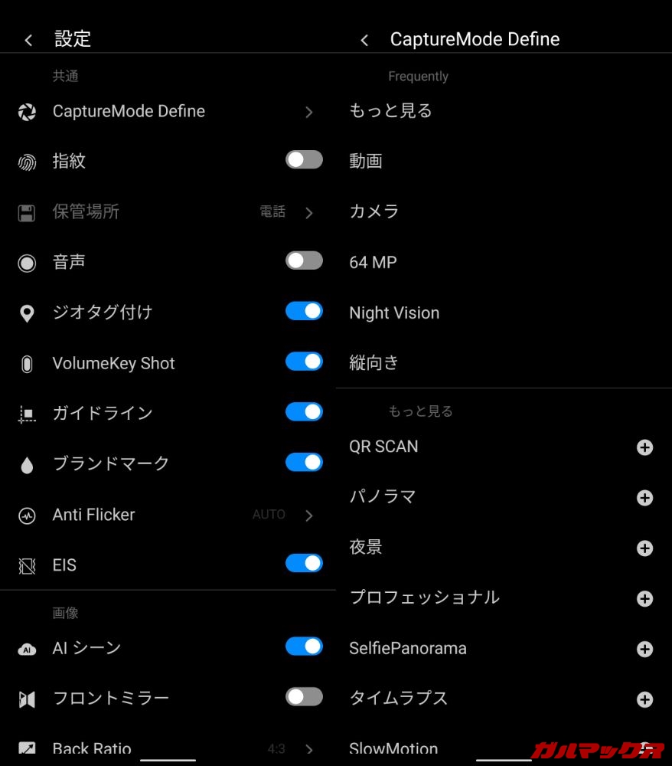Add QR SCAN with plus icon
Viewport: 672px width, 766px height.
[644, 447]
